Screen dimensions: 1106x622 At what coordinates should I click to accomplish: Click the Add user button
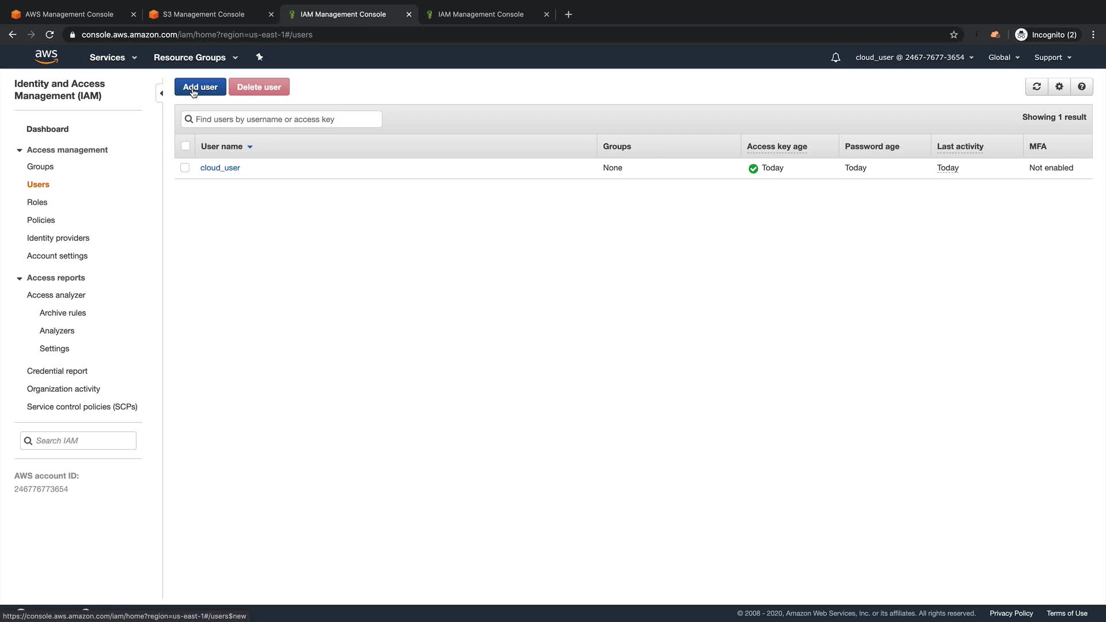tap(200, 87)
